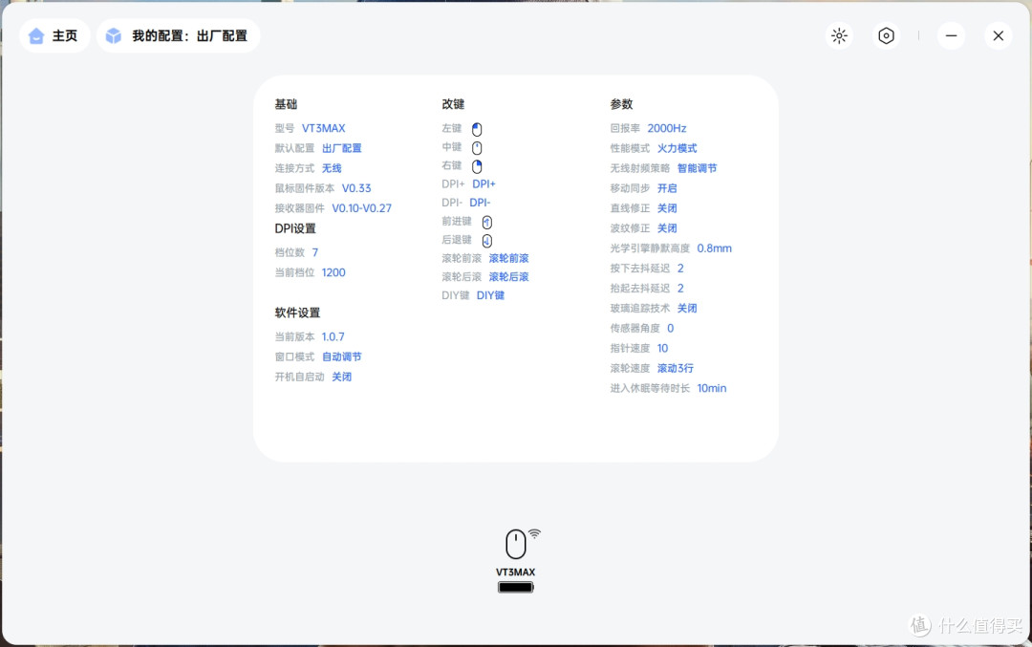Click 传感器角度 value 0
1032x647 pixels.
pyautogui.click(x=671, y=329)
